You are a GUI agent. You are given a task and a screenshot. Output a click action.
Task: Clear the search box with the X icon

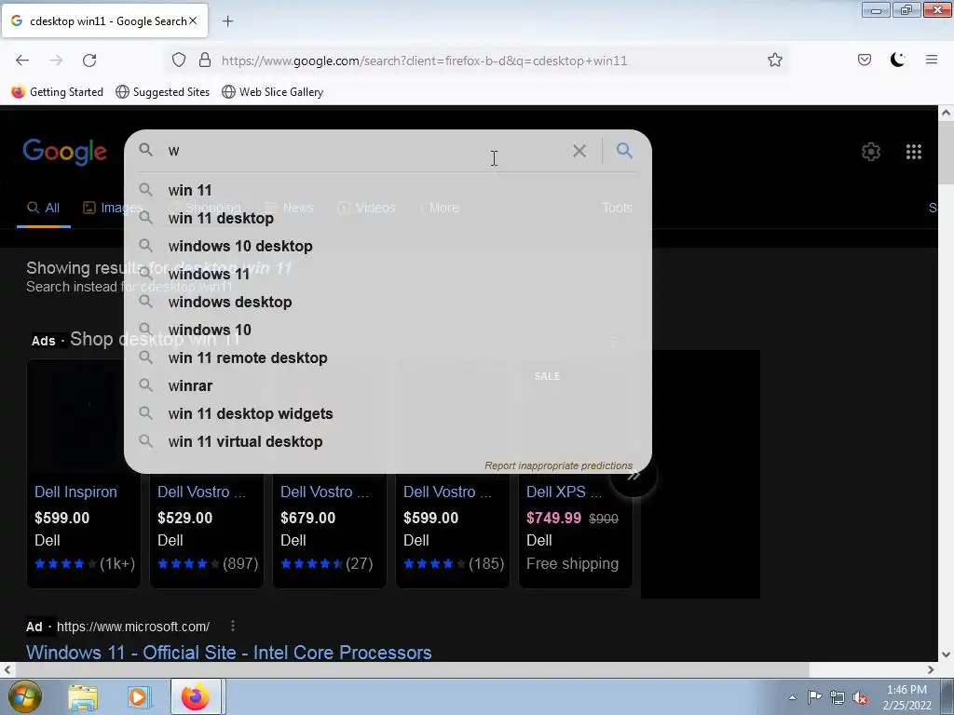[579, 151]
